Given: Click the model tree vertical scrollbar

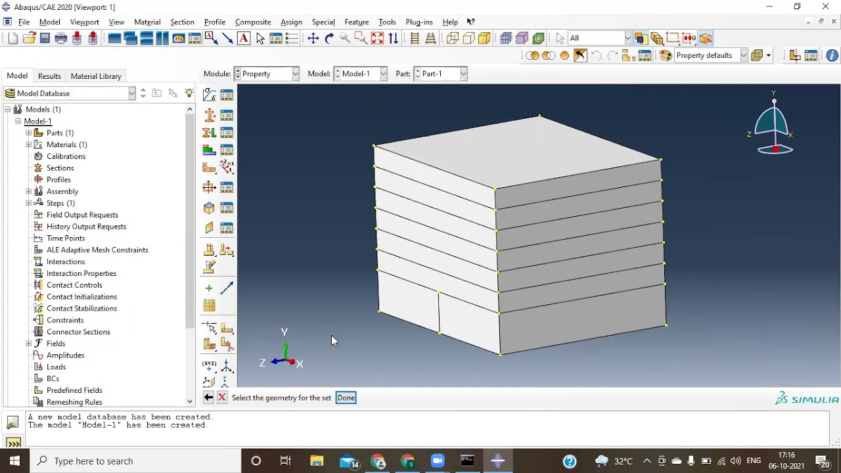Looking at the screenshot, I should 190,220.
